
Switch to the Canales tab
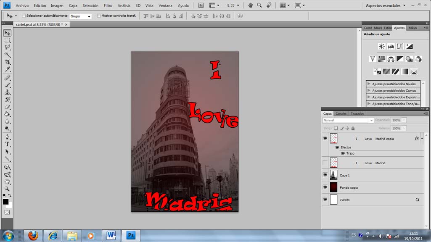click(x=341, y=113)
